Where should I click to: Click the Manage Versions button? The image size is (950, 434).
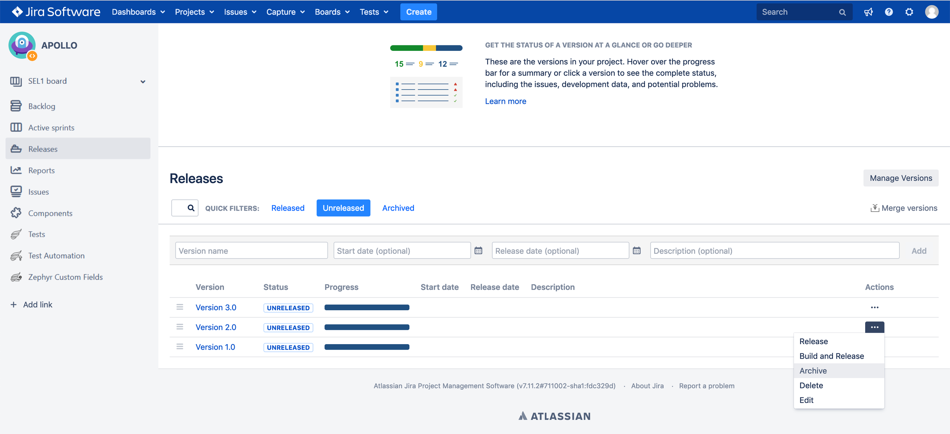(x=900, y=178)
